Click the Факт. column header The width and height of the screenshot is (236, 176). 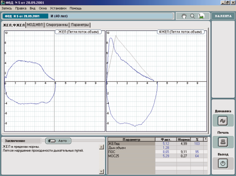(166, 139)
